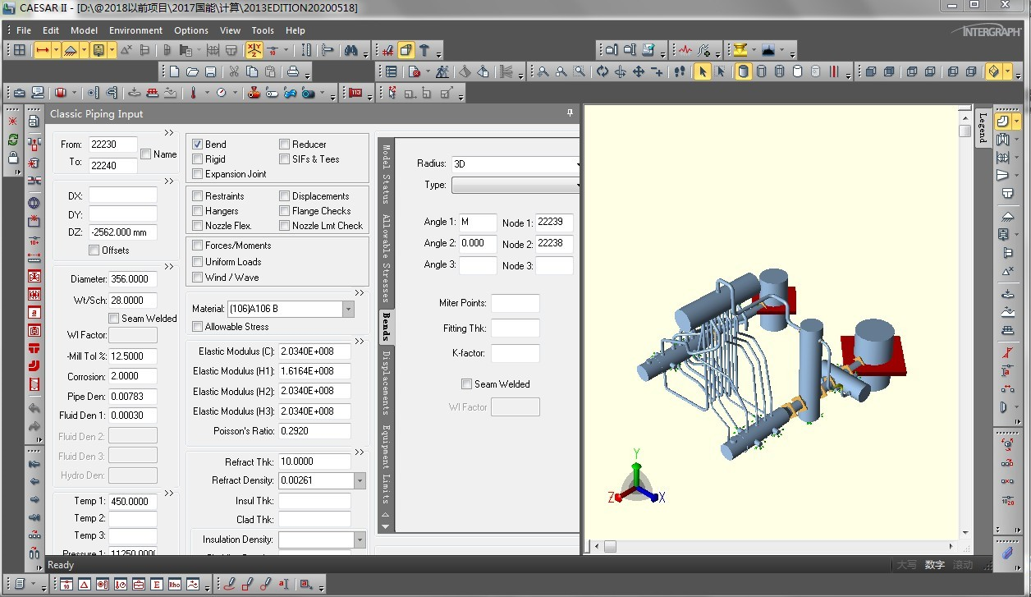Click the Open file folder icon

coord(192,71)
